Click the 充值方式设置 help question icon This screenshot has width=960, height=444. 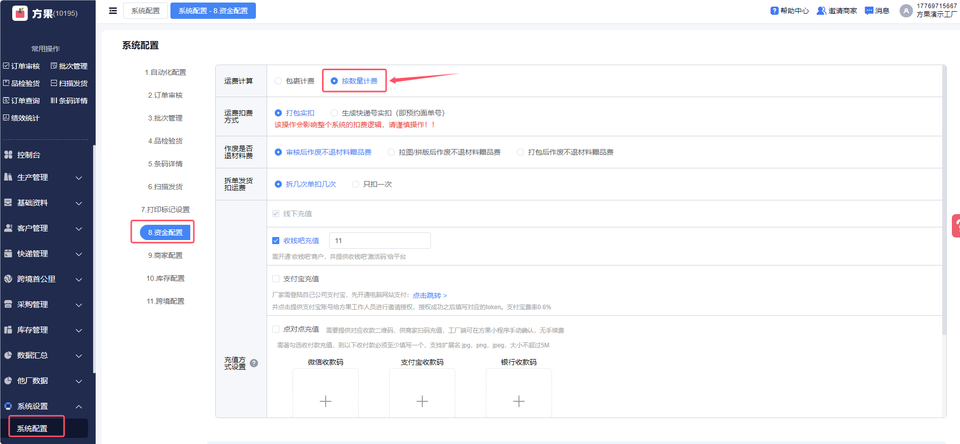(x=254, y=363)
